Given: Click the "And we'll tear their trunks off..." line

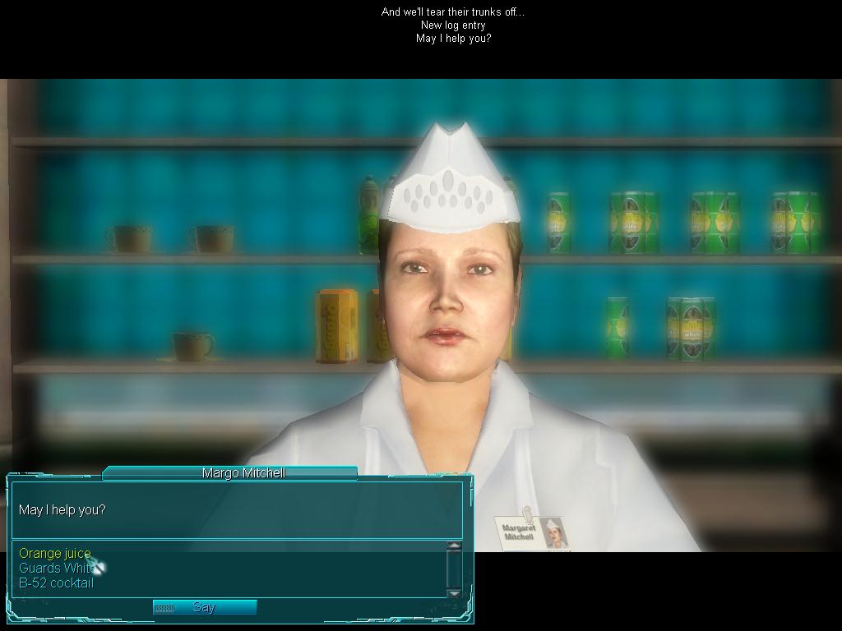Looking at the screenshot, I should [453, 12].
